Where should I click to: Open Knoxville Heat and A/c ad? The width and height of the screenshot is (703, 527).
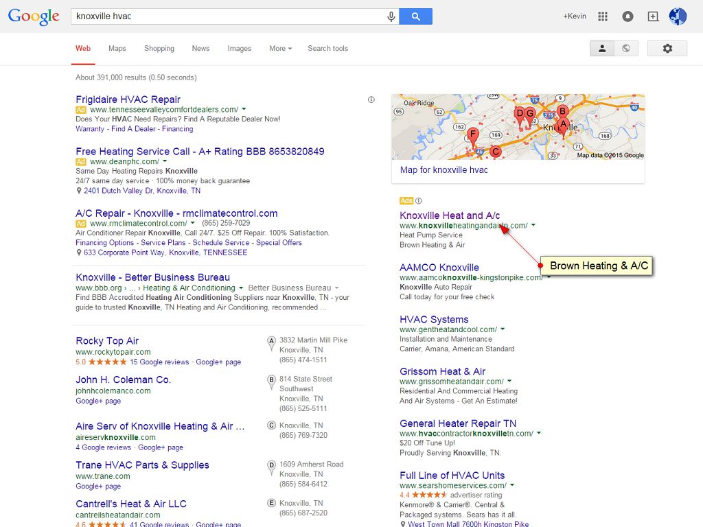pos(450,215)
